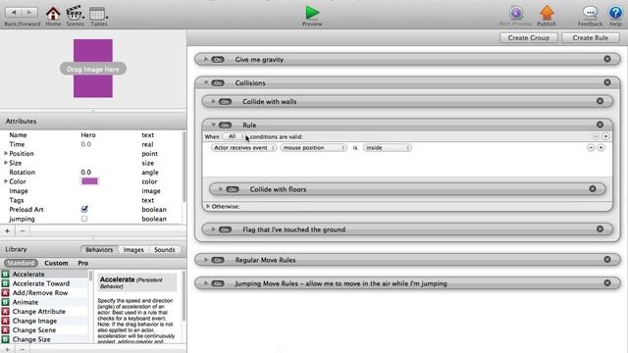Click the Web Preview icon
This screenshot has width=628, height=353.
click(x=516, y=13)
